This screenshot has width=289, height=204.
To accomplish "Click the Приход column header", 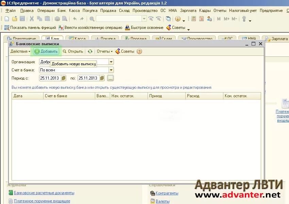I will (x=167, y=96).
